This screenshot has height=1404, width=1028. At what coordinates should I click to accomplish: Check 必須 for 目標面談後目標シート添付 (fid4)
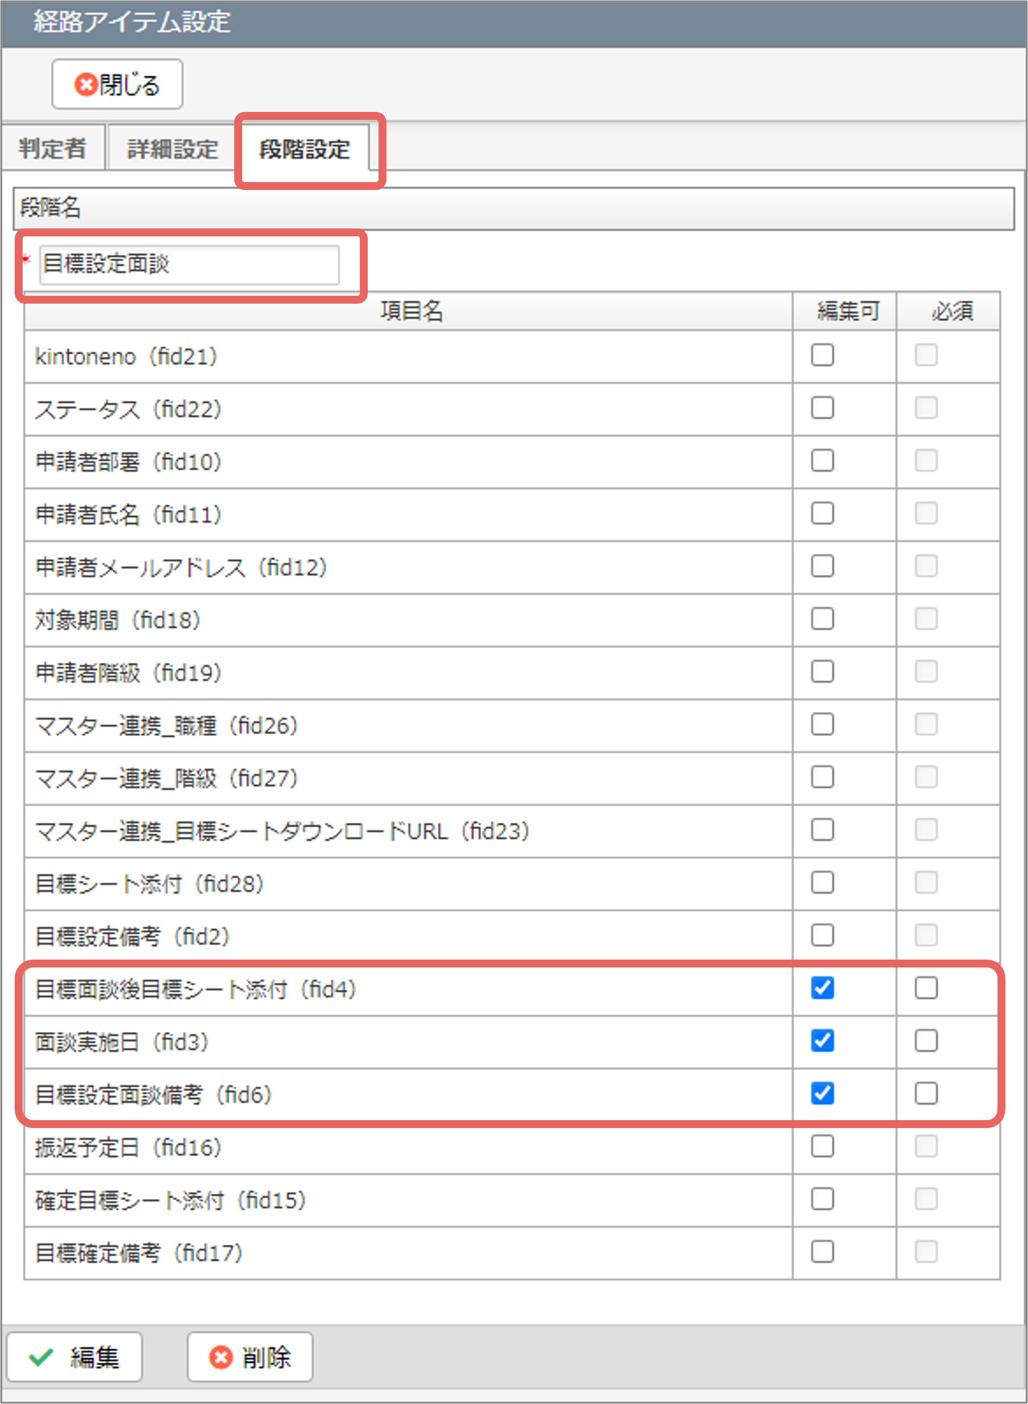click(x=926, y=988)
